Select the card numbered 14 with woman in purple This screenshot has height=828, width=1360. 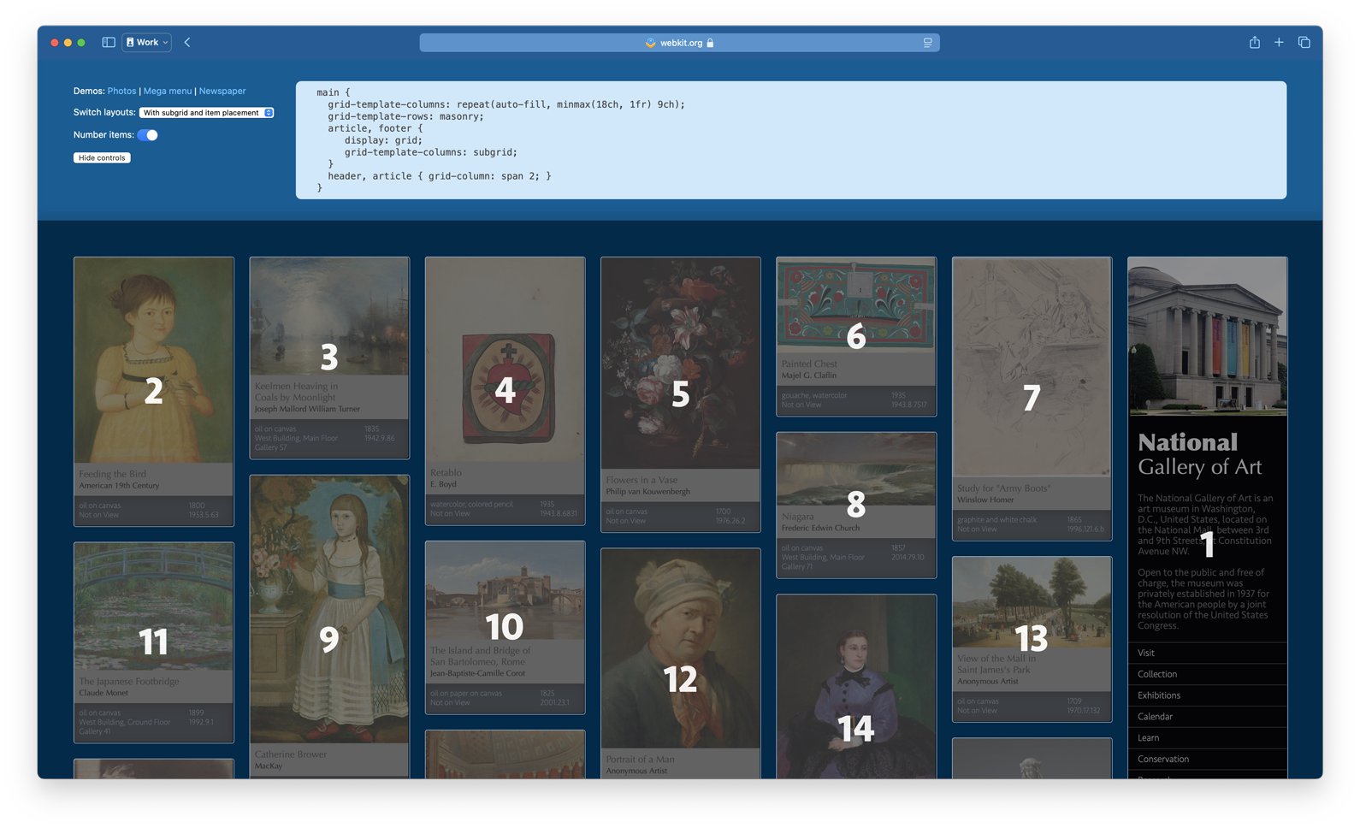(x=856, y=686)
